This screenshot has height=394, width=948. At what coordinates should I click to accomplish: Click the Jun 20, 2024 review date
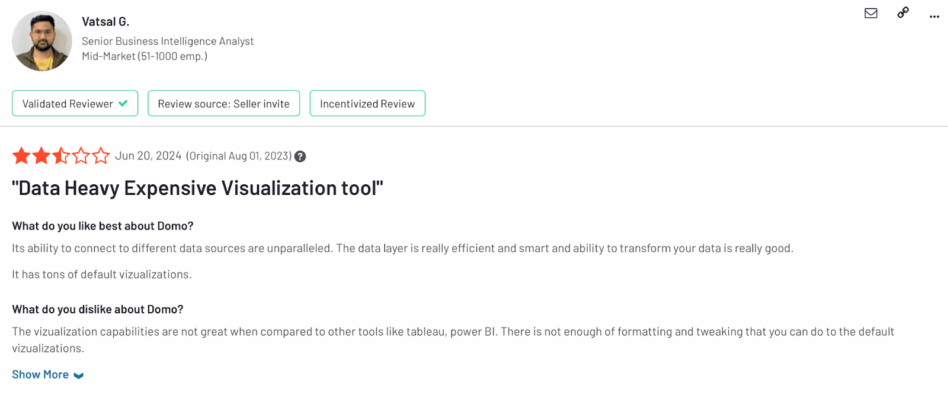[x=148, y=156]
